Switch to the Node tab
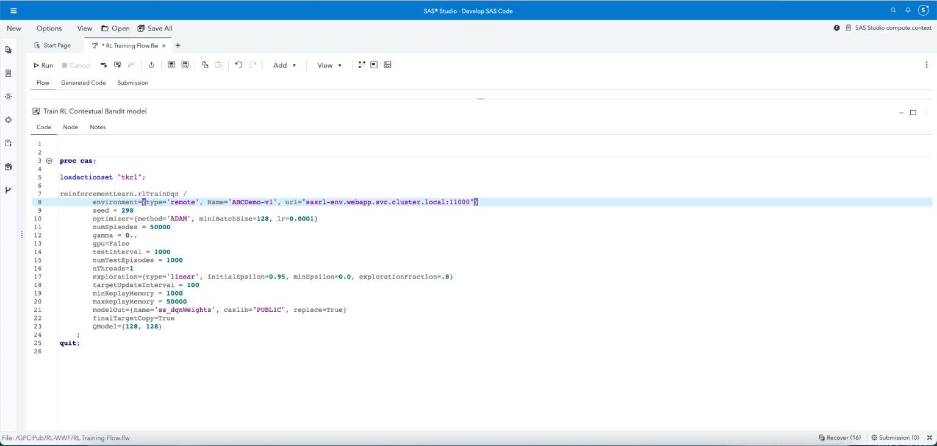The image size is (937, 446). point(70,127)
